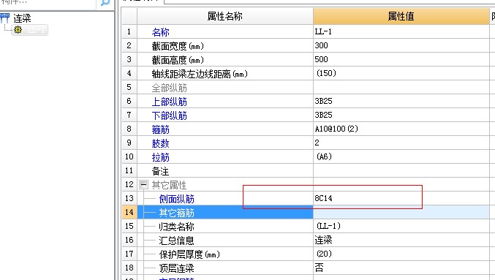
Task: Click the 保护层厚度(mm) property label
Action: 189,254
